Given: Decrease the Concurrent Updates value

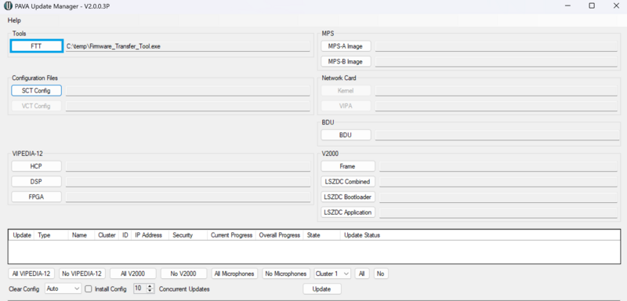Looking at the screenshot, I should tap(150, 291).
